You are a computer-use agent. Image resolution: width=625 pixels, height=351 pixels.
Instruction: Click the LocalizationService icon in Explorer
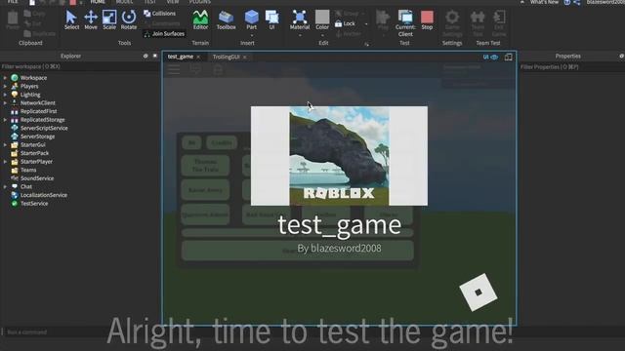pyautogui.click(x=15, y=195)
